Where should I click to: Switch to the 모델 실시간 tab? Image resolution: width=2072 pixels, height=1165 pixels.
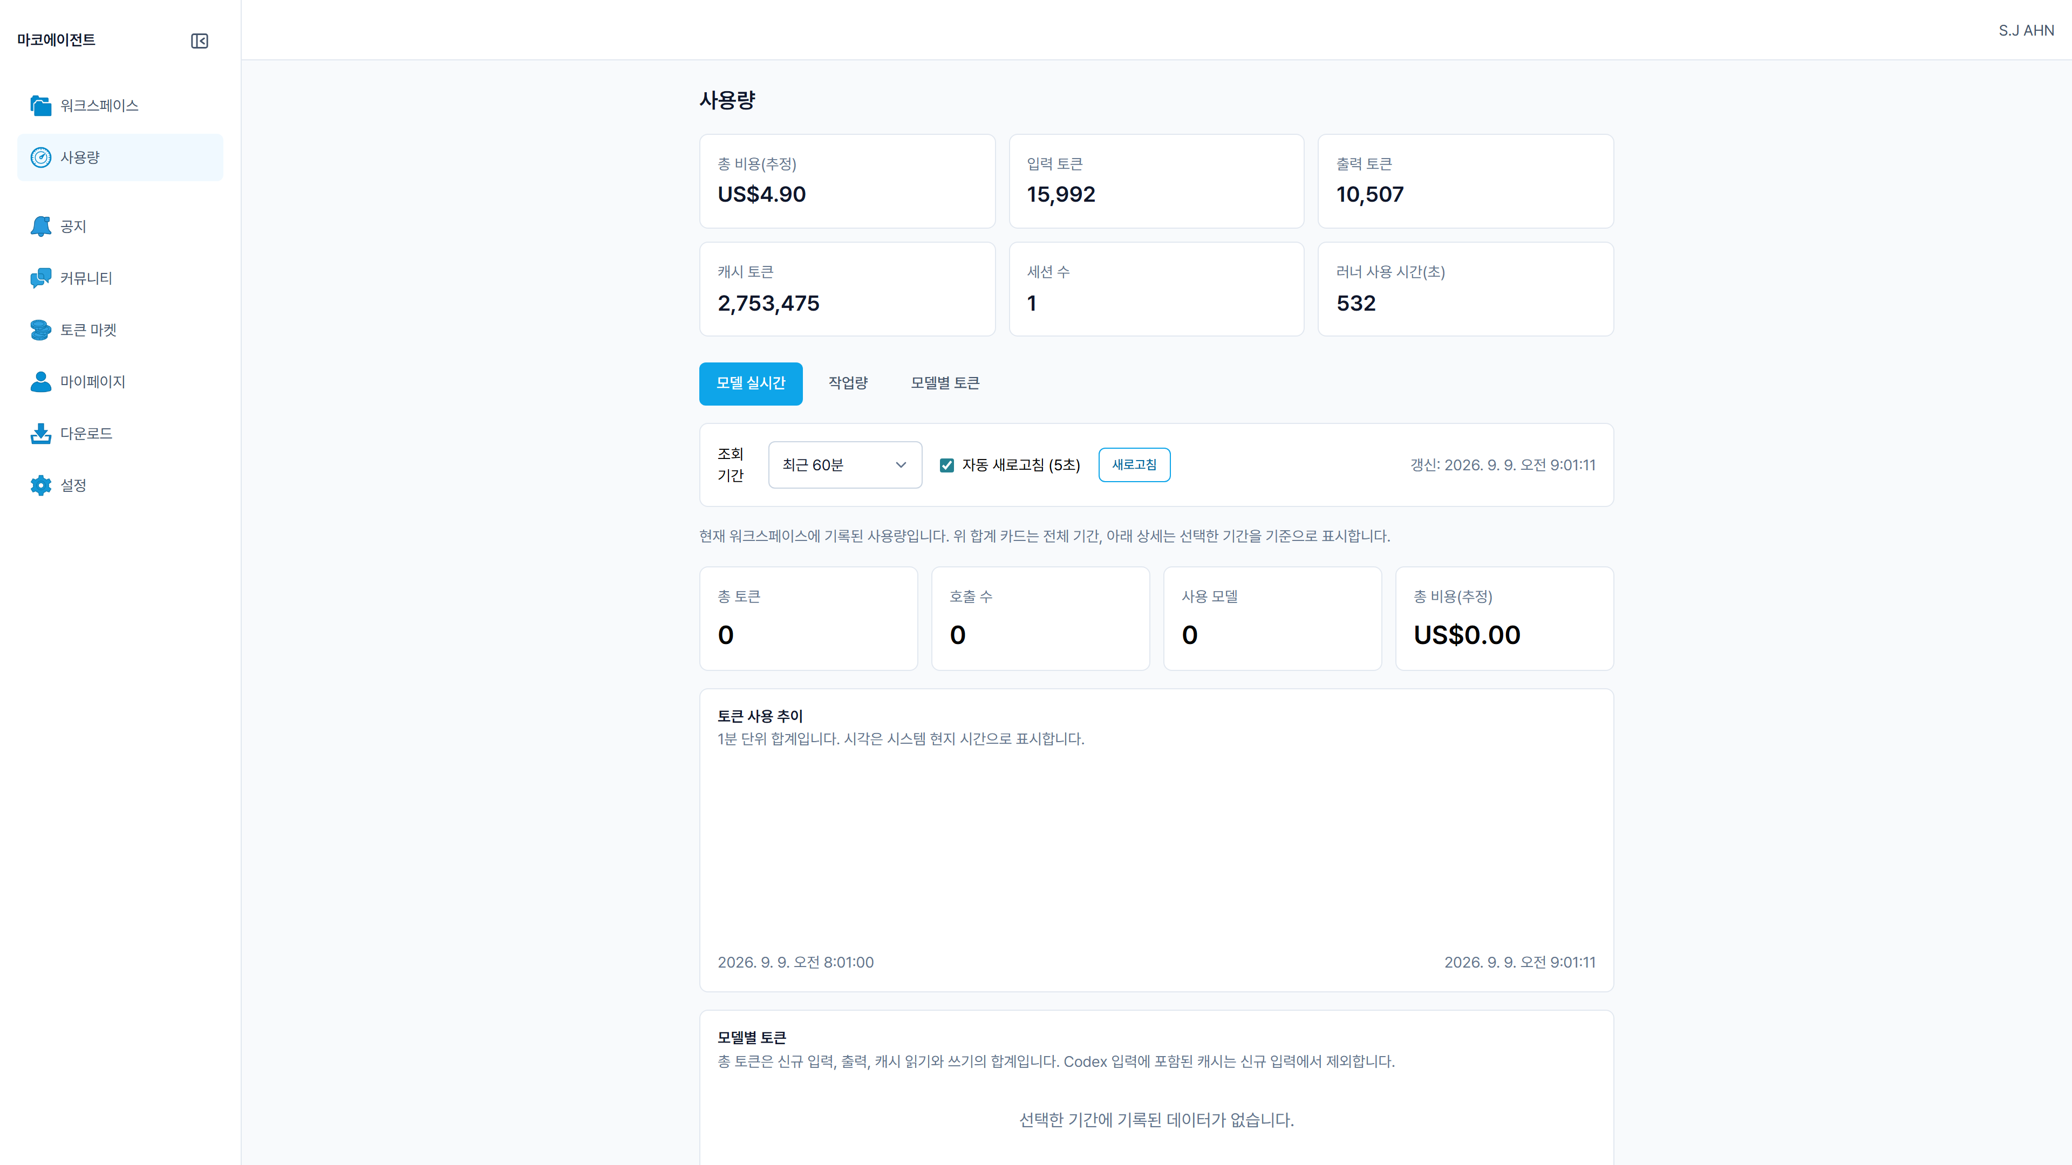[751, 383]
